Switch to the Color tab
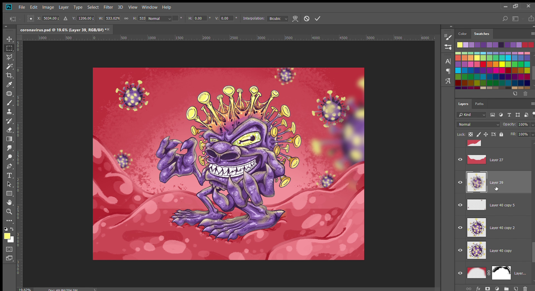Image resolution: width=535 pixels, height=291 pixels. pyautogui.click(x=462, y=34)
